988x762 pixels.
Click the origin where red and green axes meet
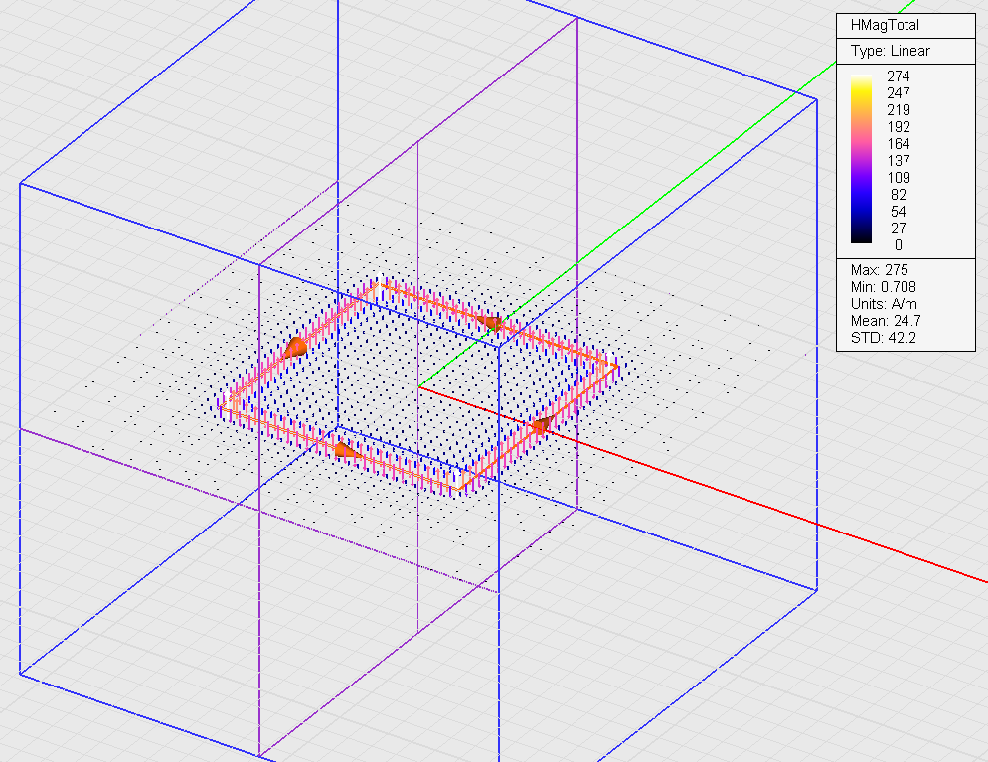point(418,387)
